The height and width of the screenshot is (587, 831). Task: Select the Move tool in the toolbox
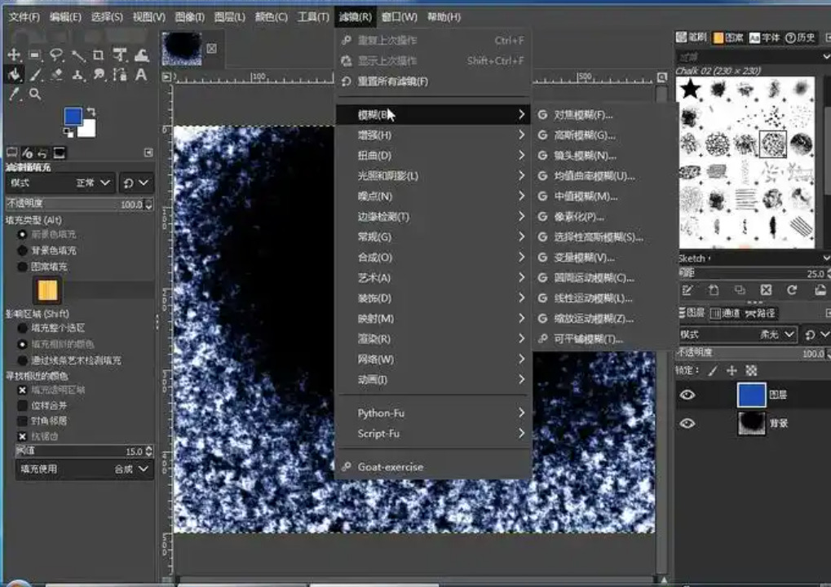[x=14, y=55]
